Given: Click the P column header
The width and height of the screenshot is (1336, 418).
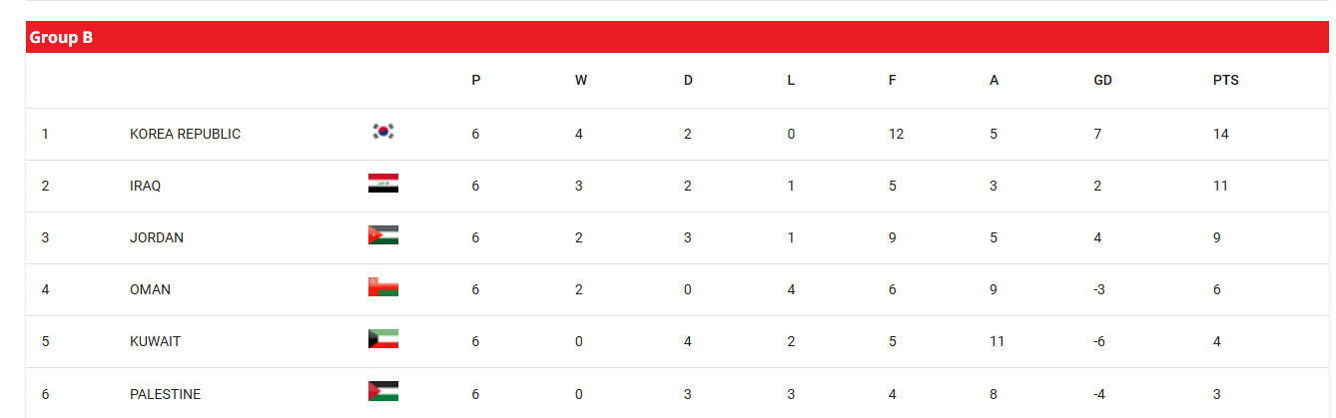Looking at the screenshot, I should coord(475,81).
